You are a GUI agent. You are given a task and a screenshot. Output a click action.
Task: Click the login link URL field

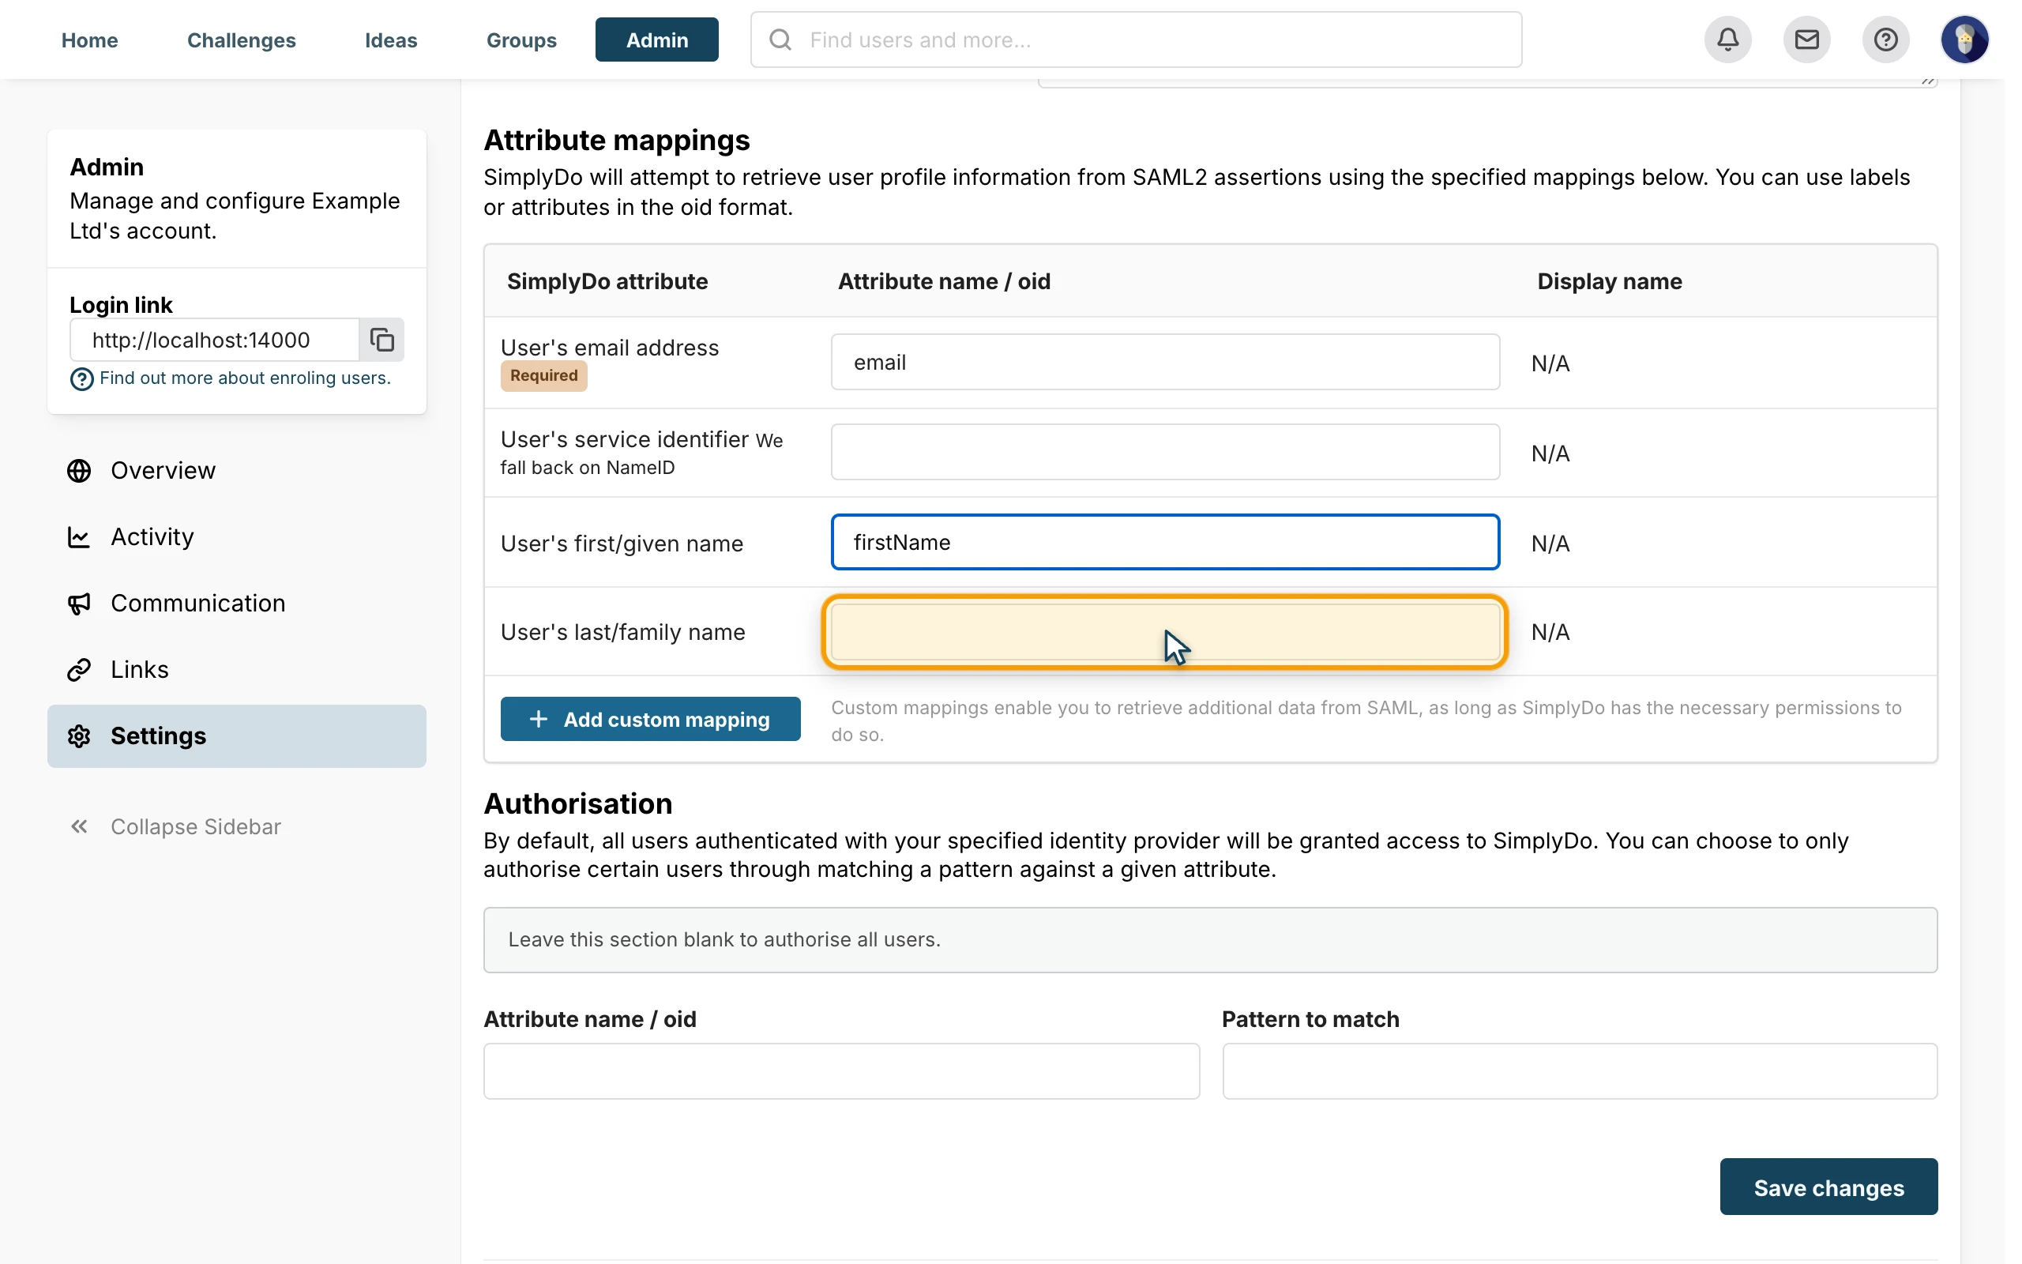pyautogui.click(x=215, y=340)
